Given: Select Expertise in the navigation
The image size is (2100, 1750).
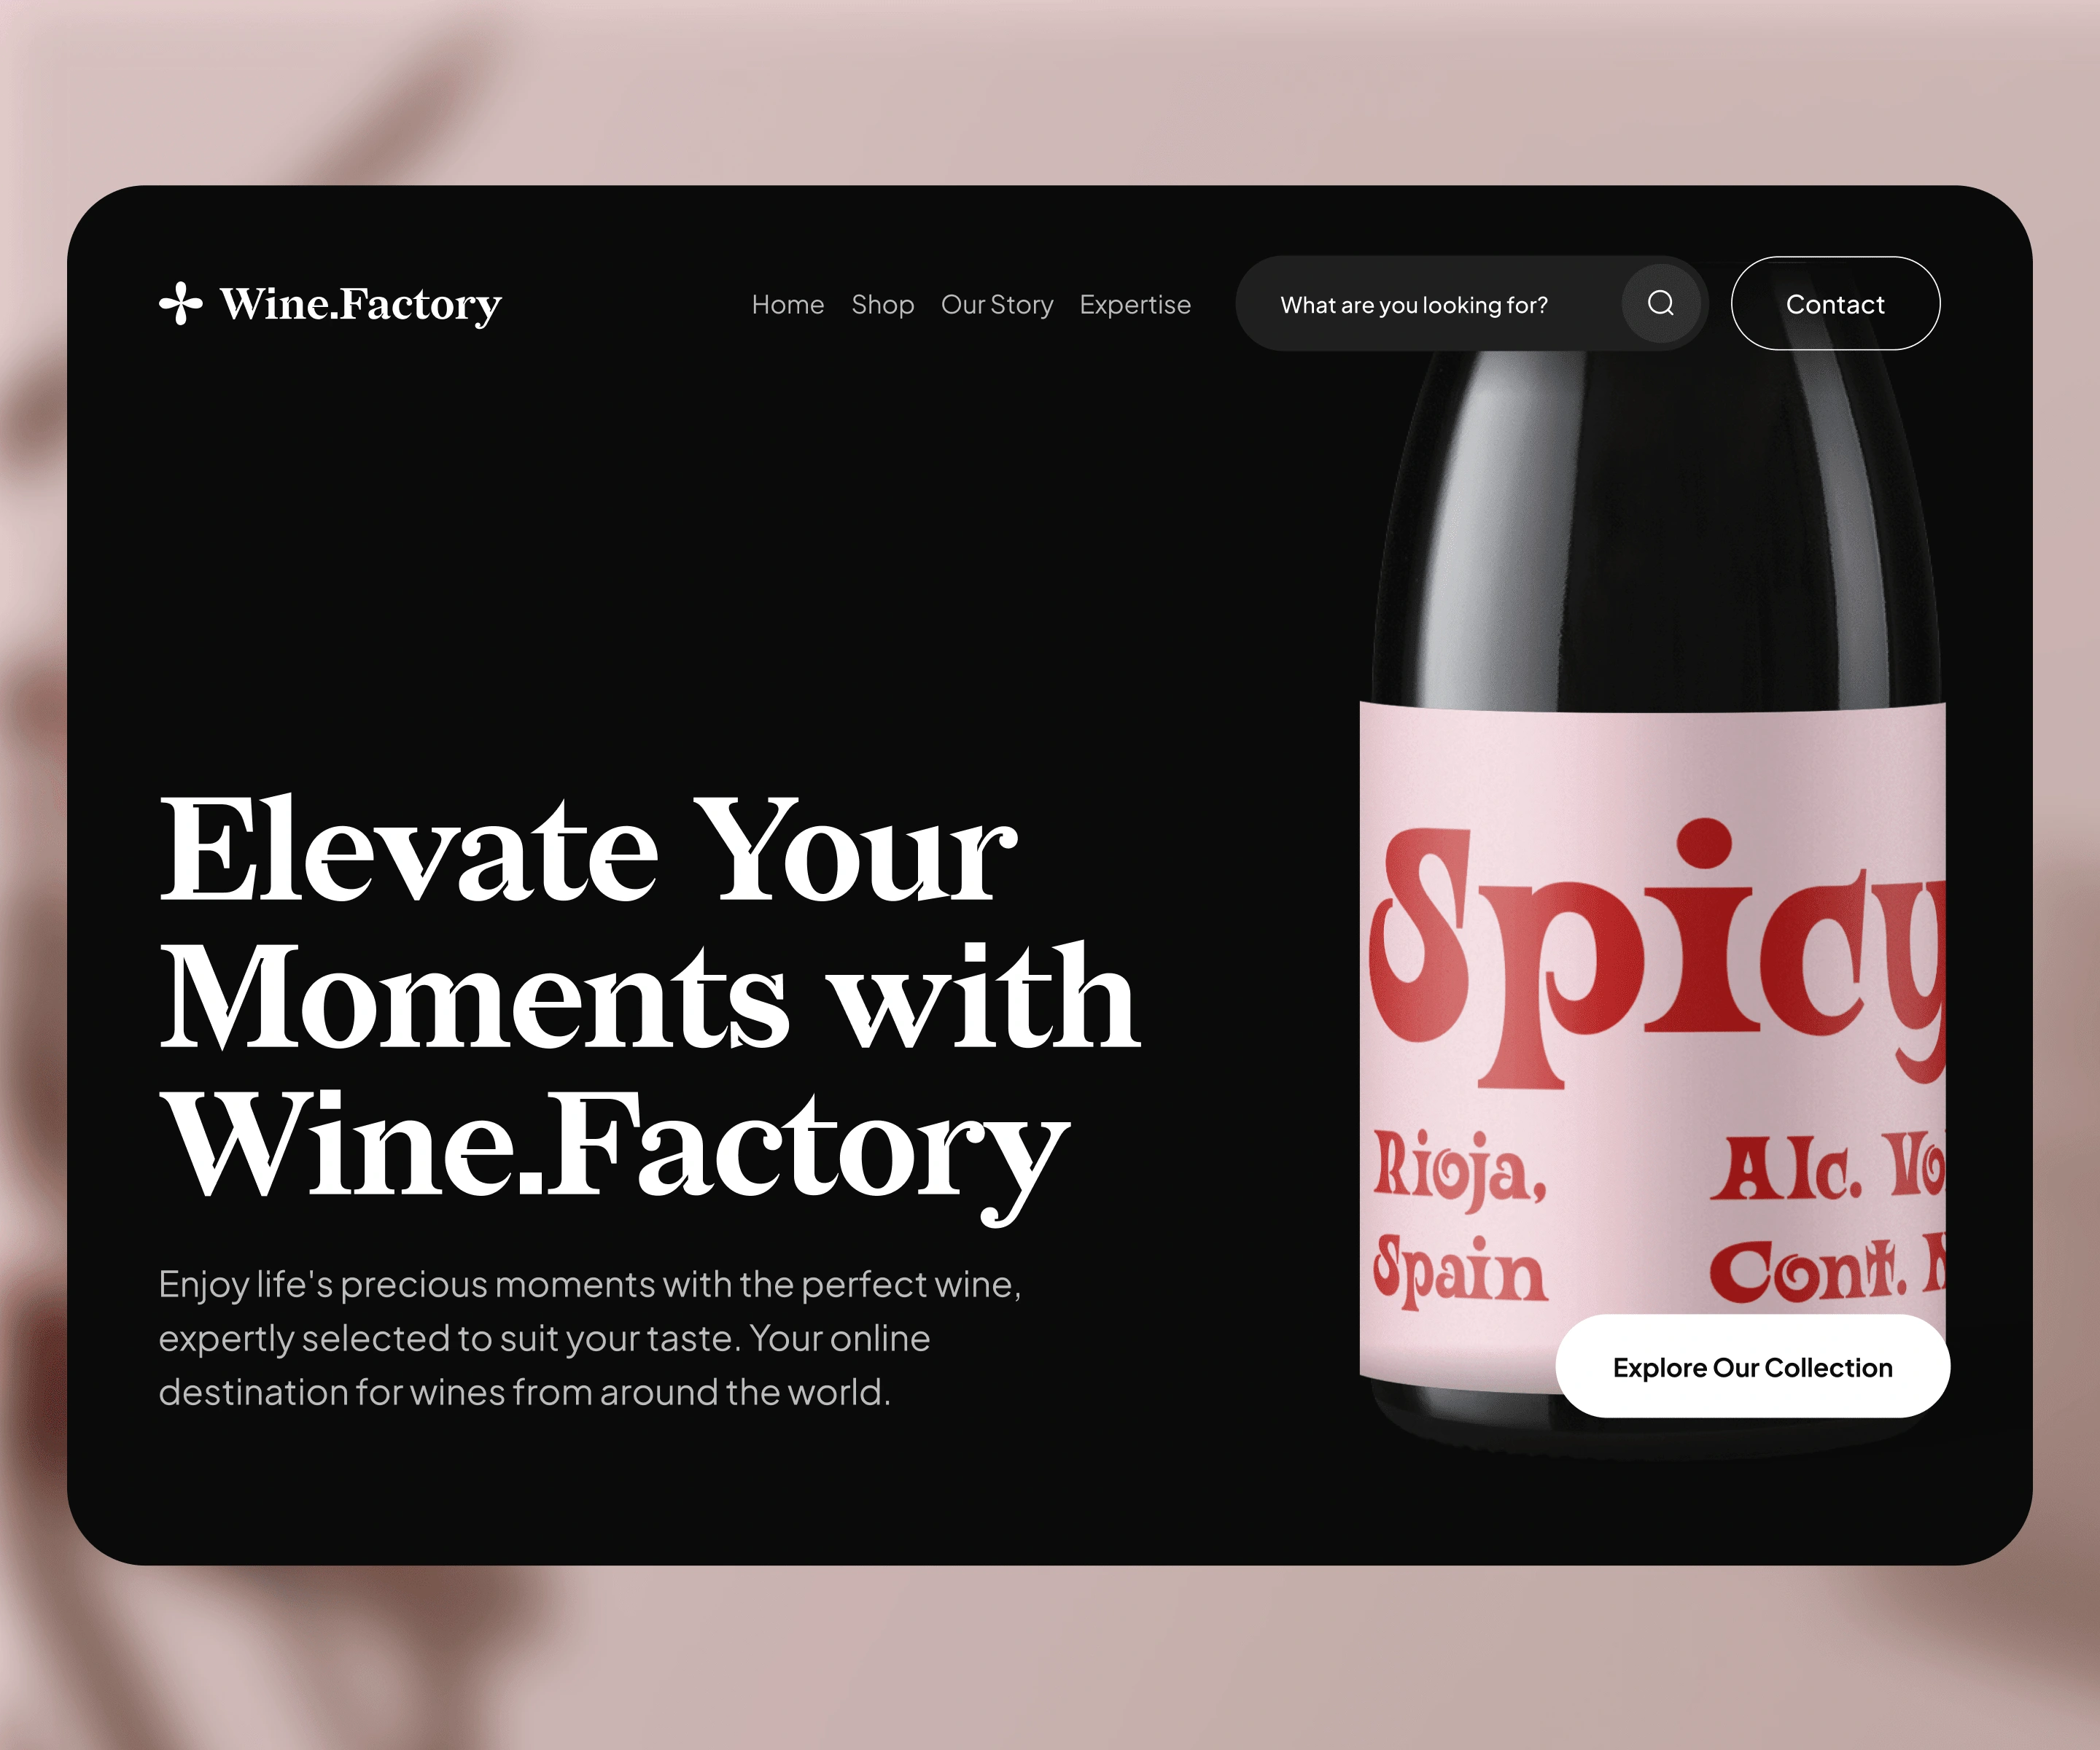Looking at the screenshot, I should 1135,304.
